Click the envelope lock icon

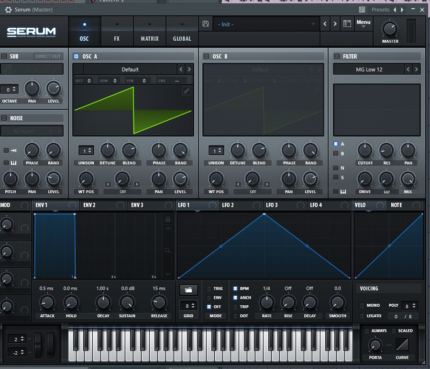tap(168, 219)
